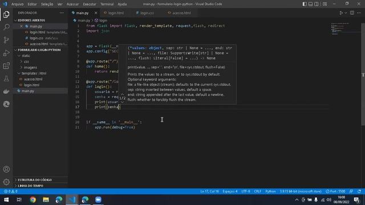The image size is (365, 205).
Task: Open errors and warnings status item
Action: (10, 191)
